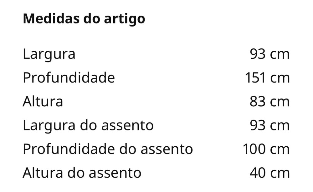Screen dimensions: 313x192
Task: Click the word 'Medidas' in the heading
Action: pos(46,19)
